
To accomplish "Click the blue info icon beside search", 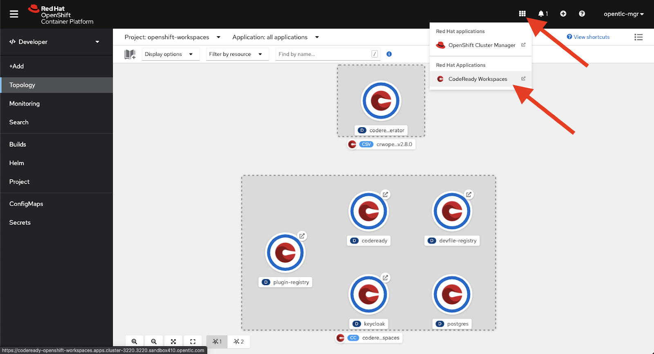I will click(389, 54).
